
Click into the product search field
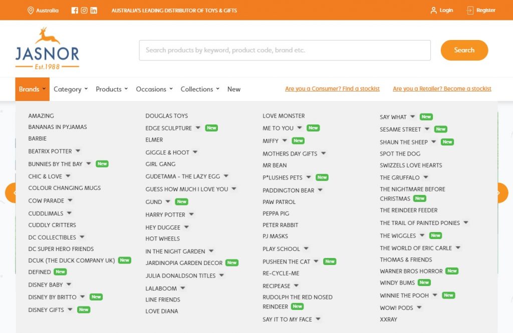[x=284, y=50]
